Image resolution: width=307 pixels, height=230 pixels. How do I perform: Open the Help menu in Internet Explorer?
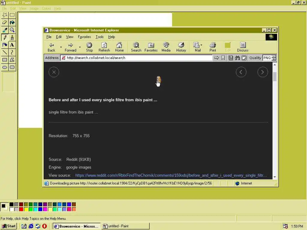tap(112, 37)
